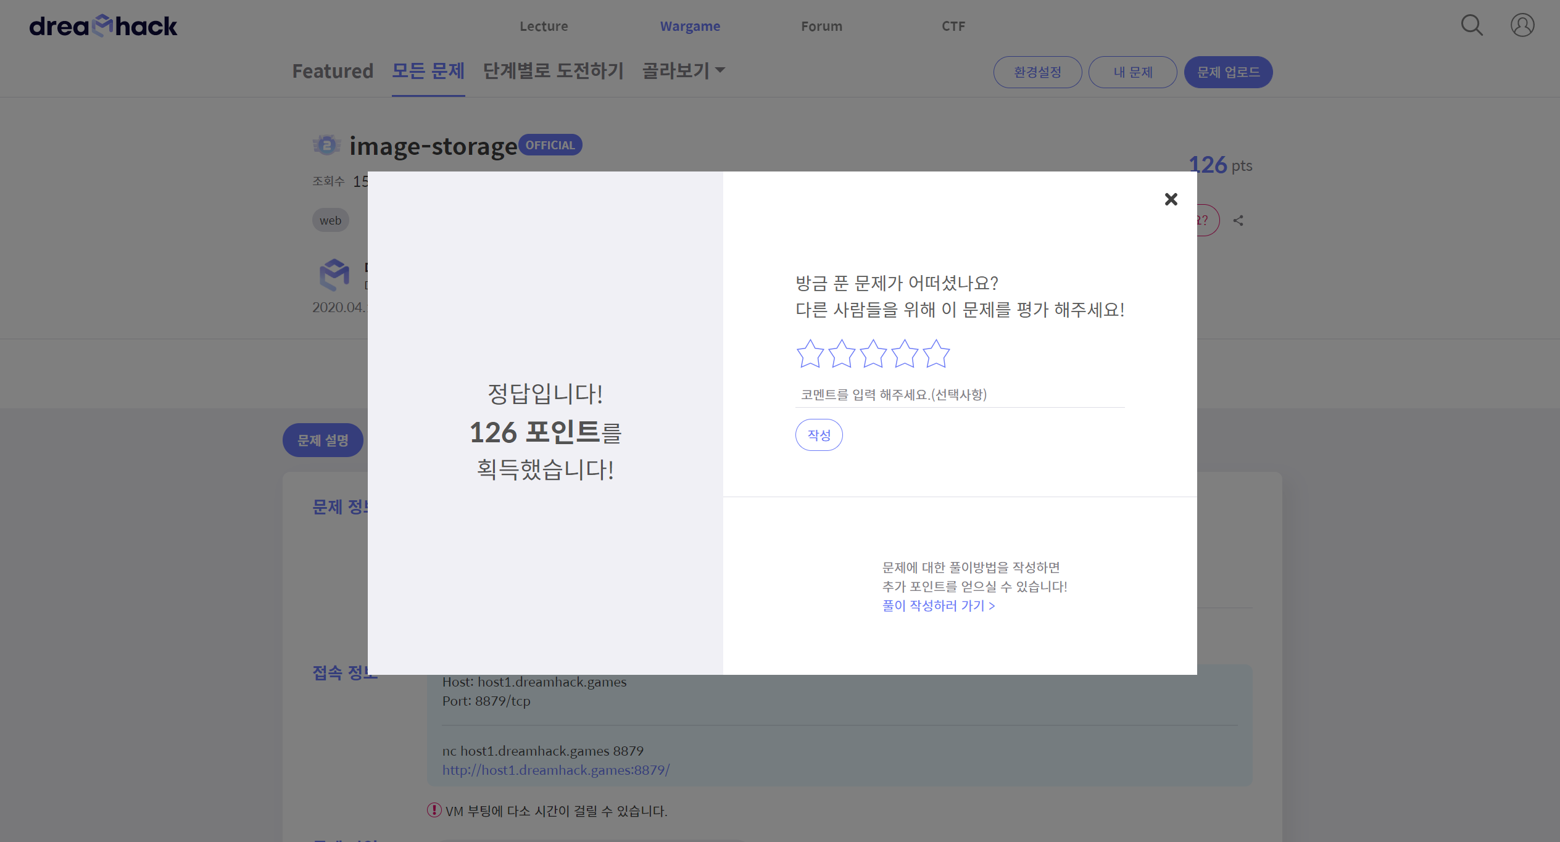This screenshot has height=842, width=1560.
Task: Click the comment input field
Action: (959, 395)
